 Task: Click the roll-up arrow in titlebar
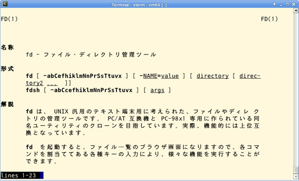tap(274, 4)
